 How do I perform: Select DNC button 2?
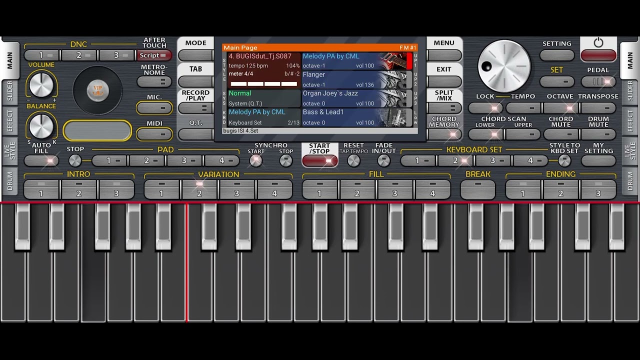point(79,55)
